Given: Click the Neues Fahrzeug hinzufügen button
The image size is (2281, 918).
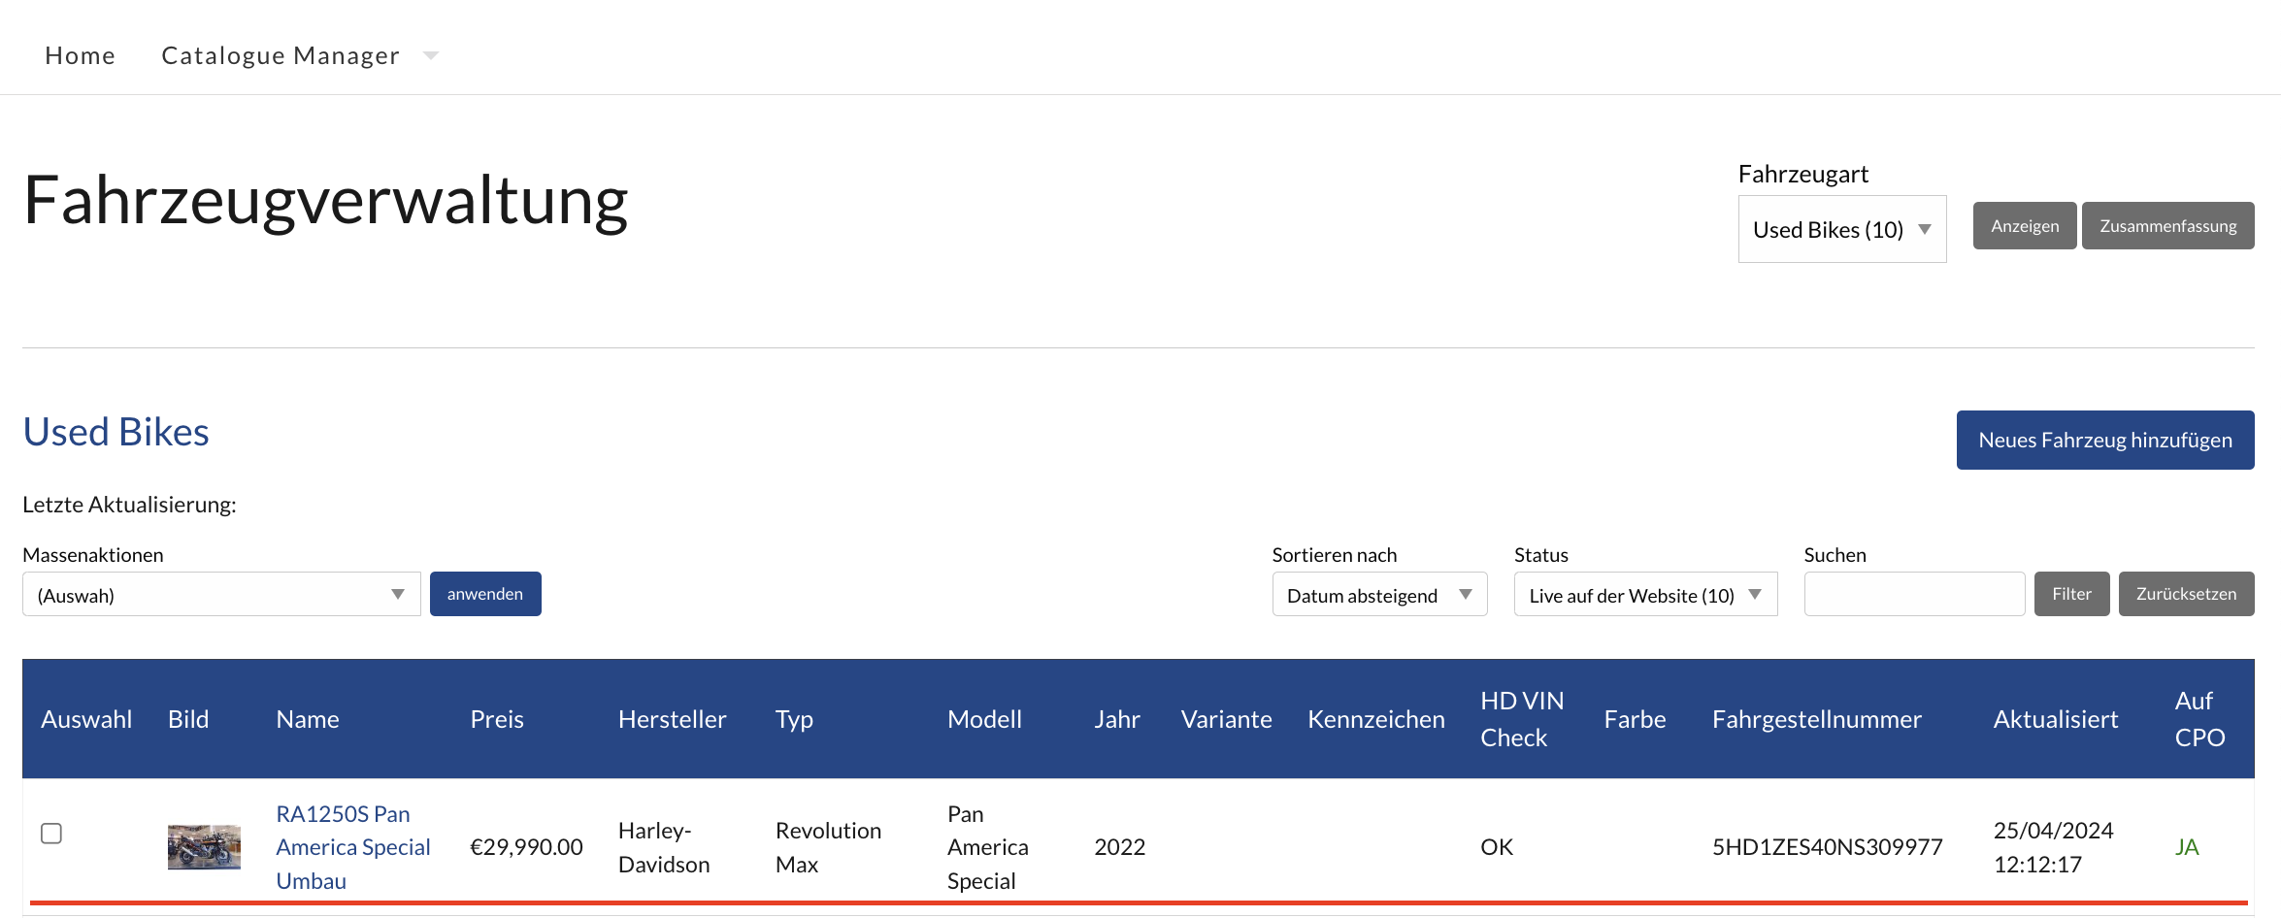Looking at the screenshot, I should click(x=2104, y=440).
